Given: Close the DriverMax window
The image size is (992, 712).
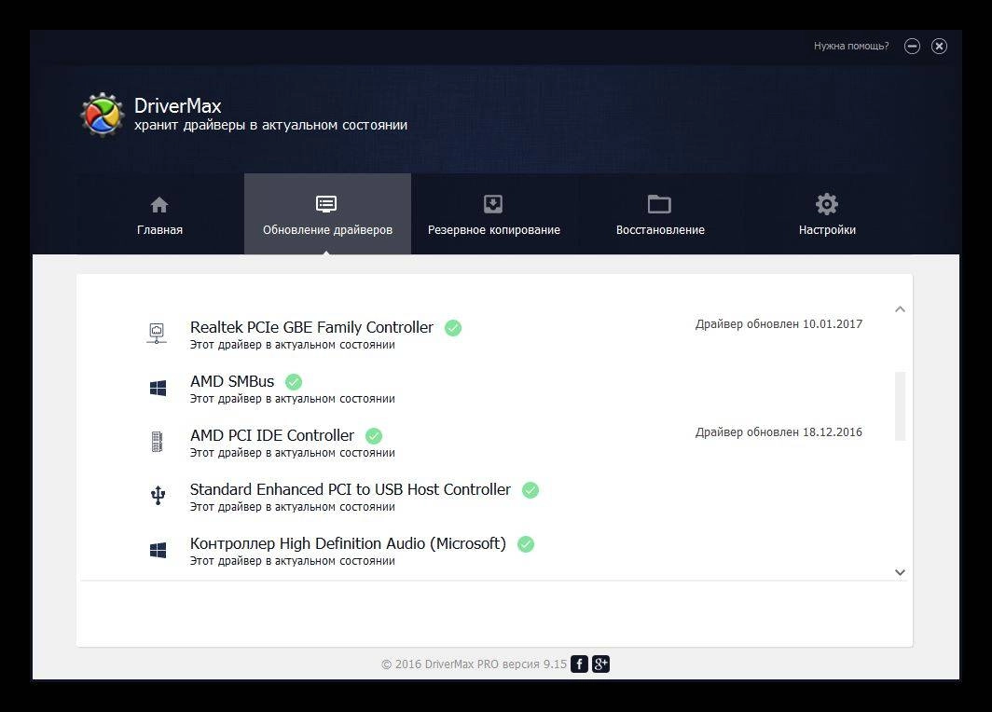Looking at the screenshot, I should [x=940, y=47].
